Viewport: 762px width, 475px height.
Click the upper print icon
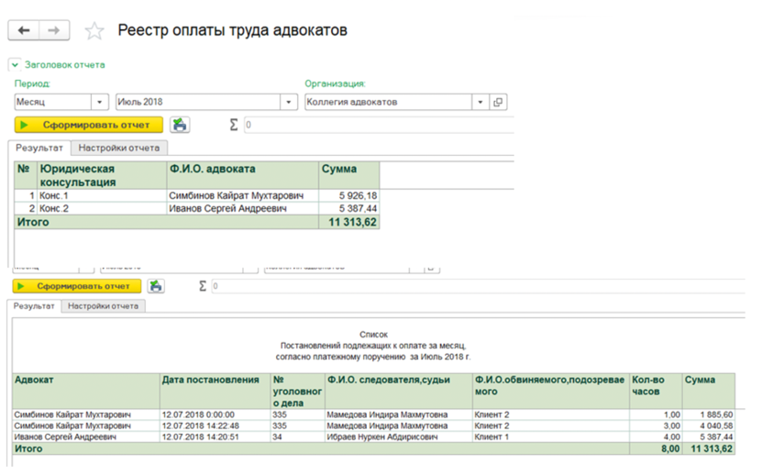180,125
